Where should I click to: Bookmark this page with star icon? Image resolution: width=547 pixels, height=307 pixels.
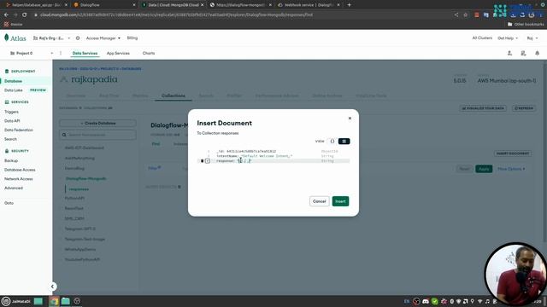(465, 15)
